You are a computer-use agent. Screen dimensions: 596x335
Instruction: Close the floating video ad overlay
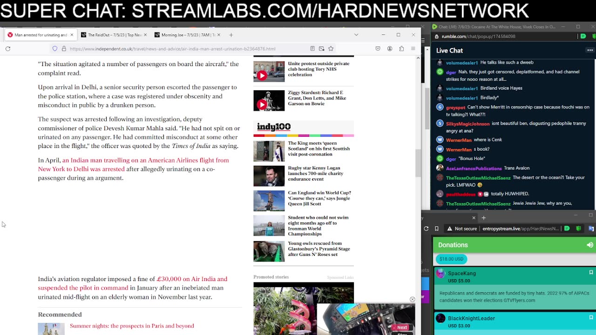pos(412,299)
